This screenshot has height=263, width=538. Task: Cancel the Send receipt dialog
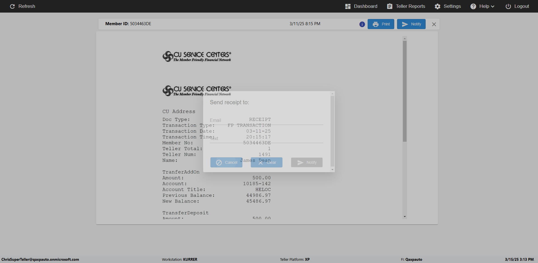coord(226,162)
